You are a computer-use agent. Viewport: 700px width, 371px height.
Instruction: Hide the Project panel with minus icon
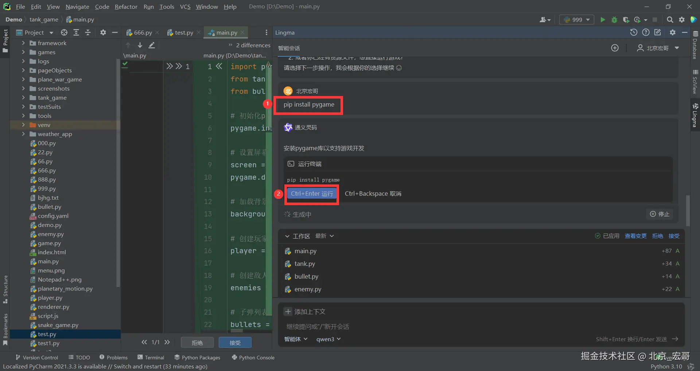115,32
